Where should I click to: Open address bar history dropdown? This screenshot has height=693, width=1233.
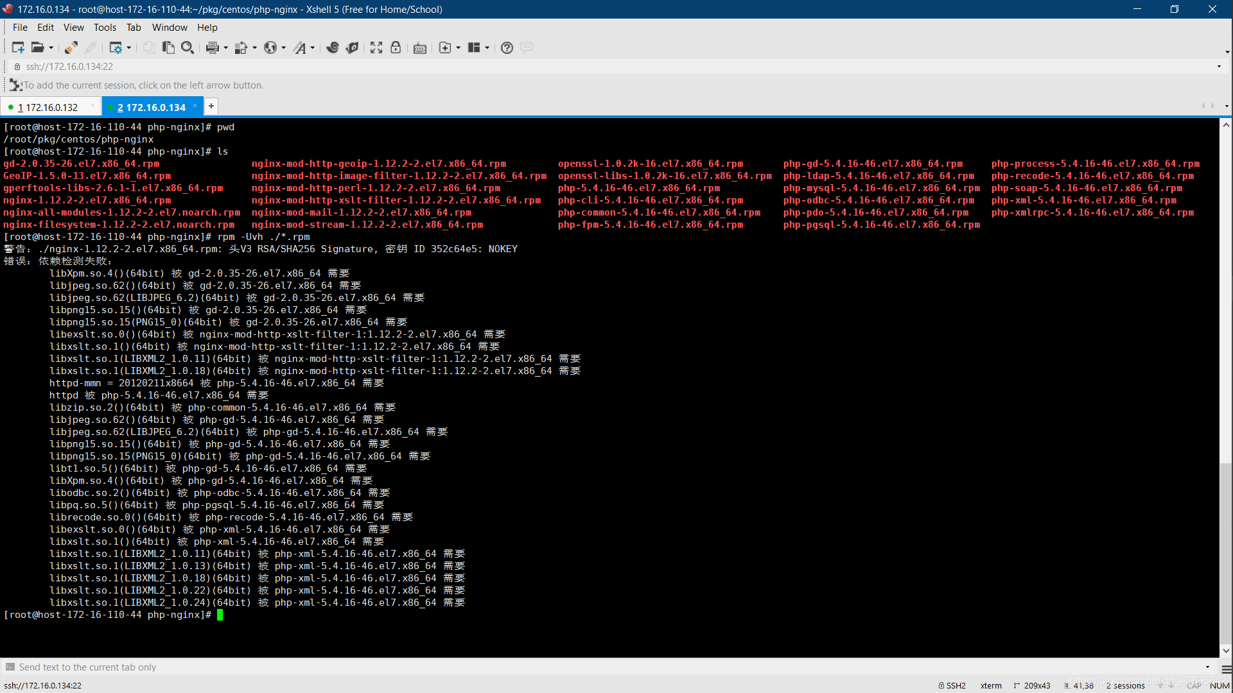point(1219,67)
